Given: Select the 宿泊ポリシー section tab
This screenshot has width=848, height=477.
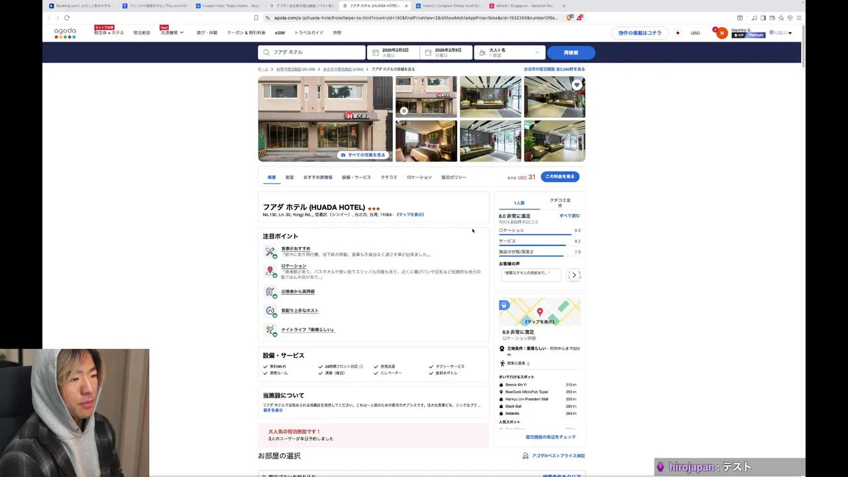Looking at the screenshot, I should (454, 178).
